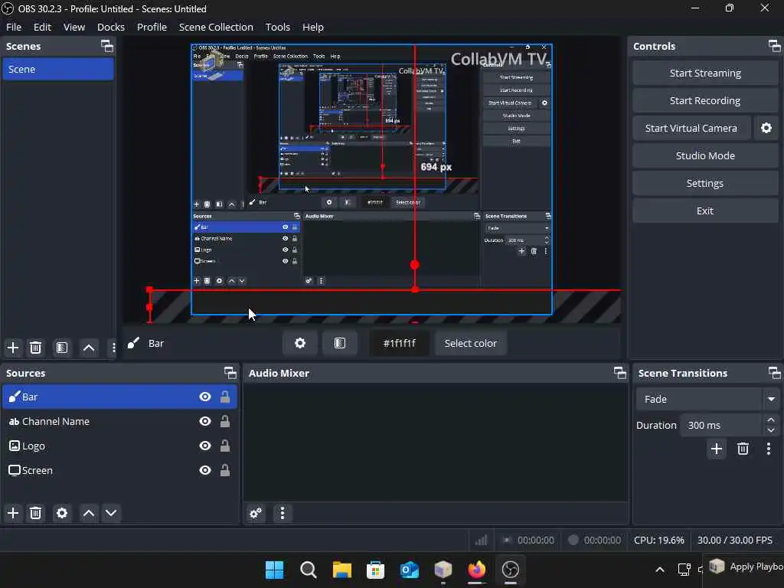The height and width of the screenshot is (588, 784).
Task: Open Bar source properties gear button
Action: click(x=300, y=343)
